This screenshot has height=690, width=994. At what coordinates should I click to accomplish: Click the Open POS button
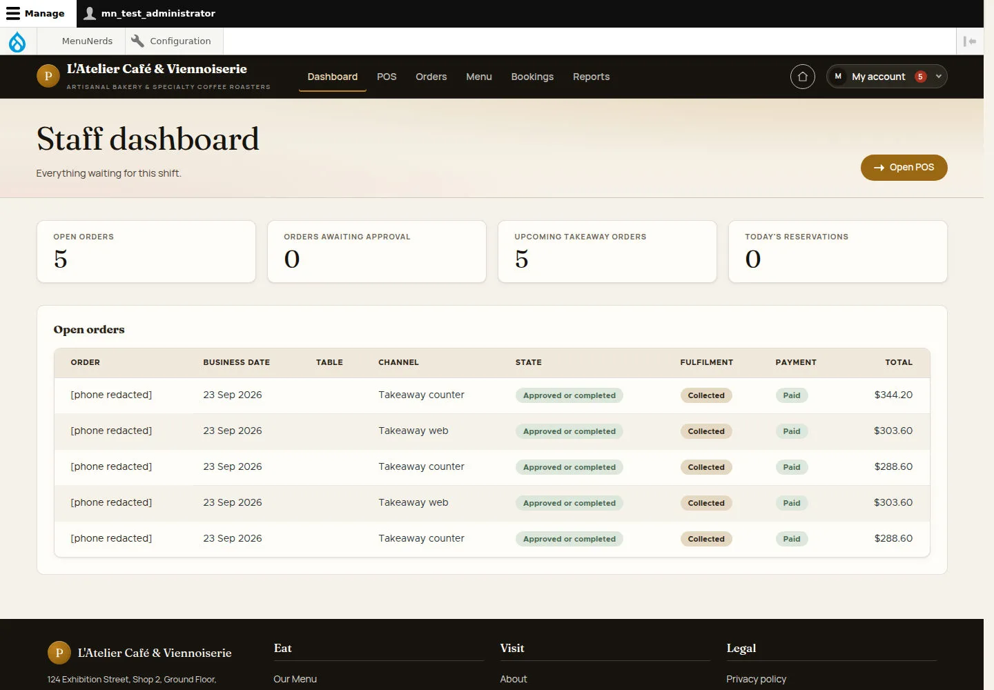[904, 168]
